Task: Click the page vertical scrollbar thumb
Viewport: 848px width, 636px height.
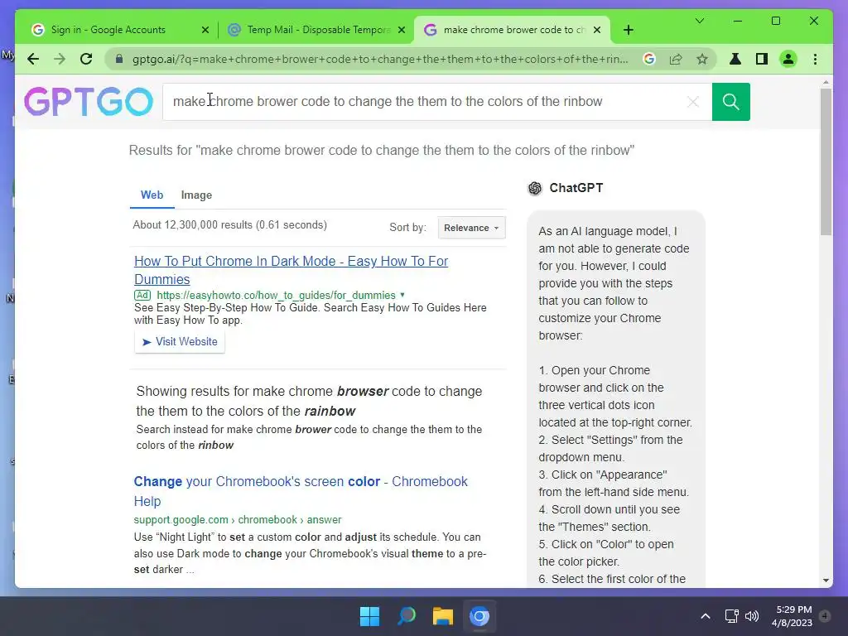Action: coord(826,162)
